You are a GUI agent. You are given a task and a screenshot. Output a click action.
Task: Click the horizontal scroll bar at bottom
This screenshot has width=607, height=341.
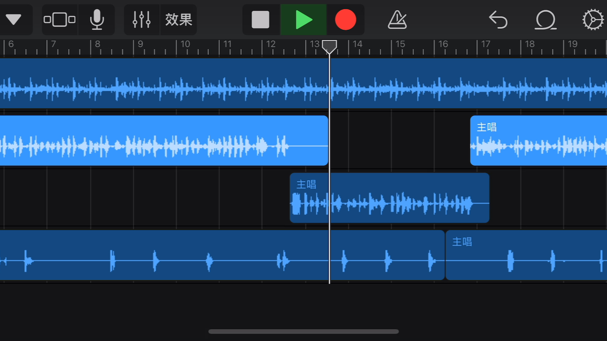pyautogui.click(x=303, y=331)
